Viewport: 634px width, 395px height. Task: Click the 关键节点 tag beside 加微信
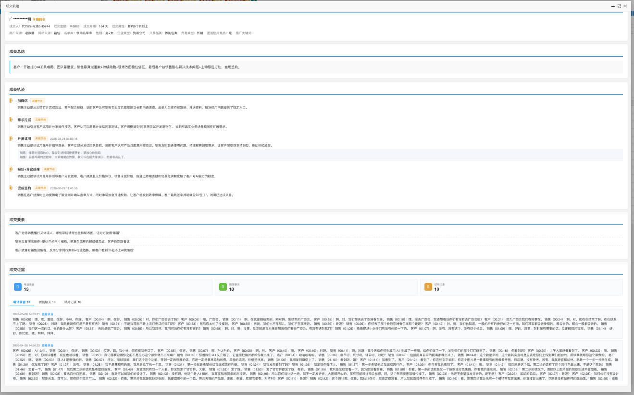coord(37,101)
